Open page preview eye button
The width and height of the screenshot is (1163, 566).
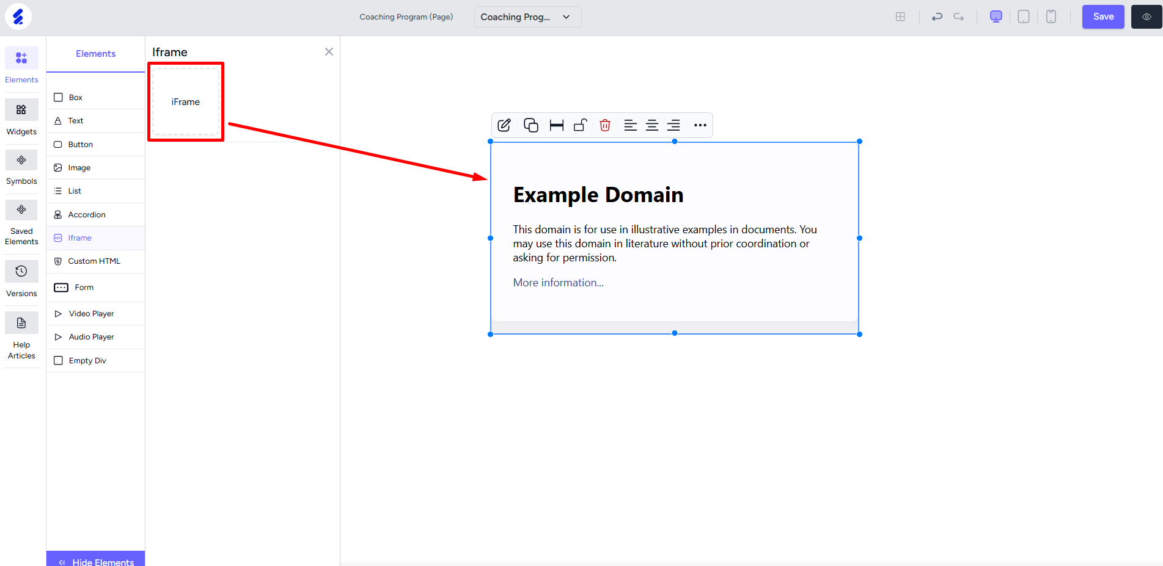click(x=1146, y=17)
